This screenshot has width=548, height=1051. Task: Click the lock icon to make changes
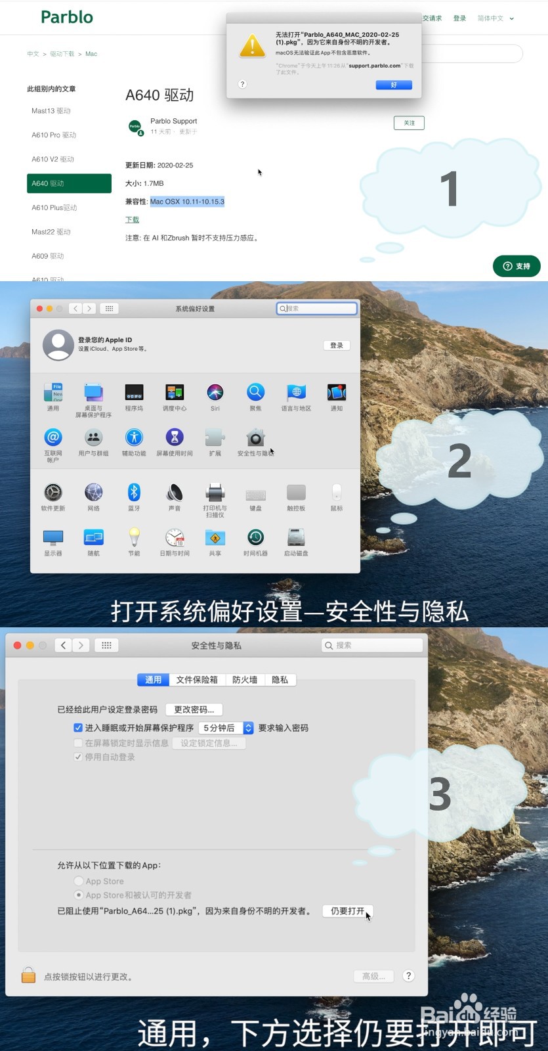pyautogui.click(x=28, y=975)
